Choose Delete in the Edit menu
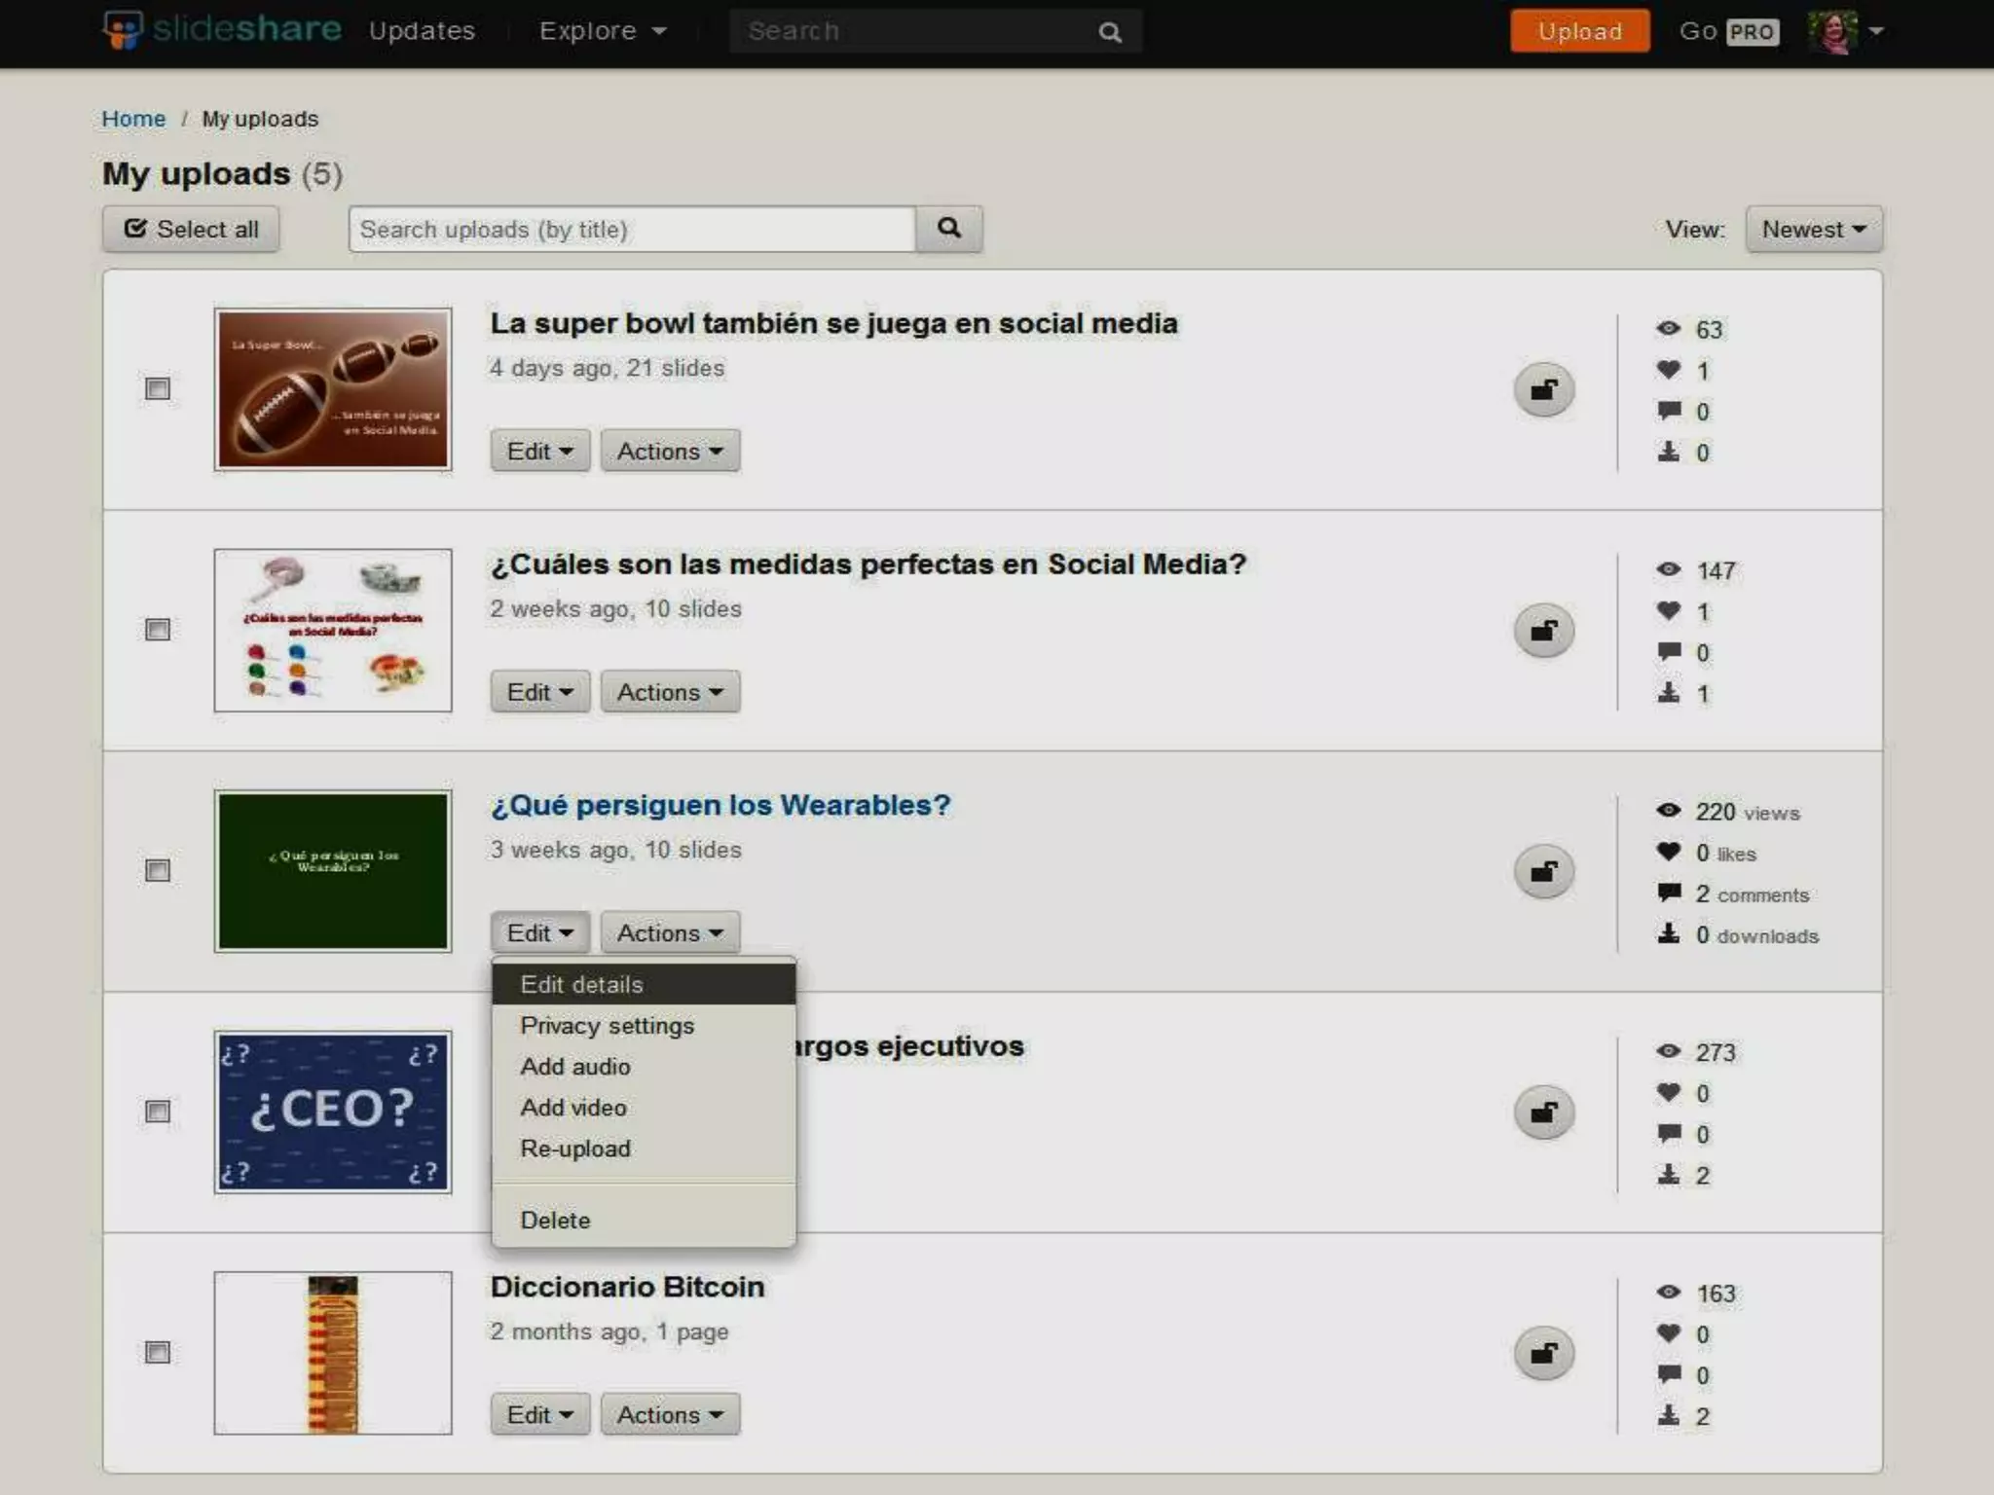 point(555,1221)
